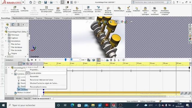Open the Options gear in the top toolbar
Screen dimensions: 192x108
[75, 2]
